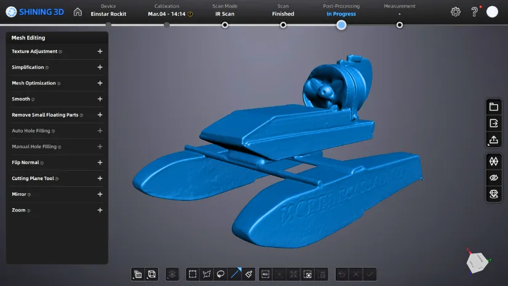Click the Scan Mode progress marker
Viewport: 508px width, 286px height.
(225, 25)
